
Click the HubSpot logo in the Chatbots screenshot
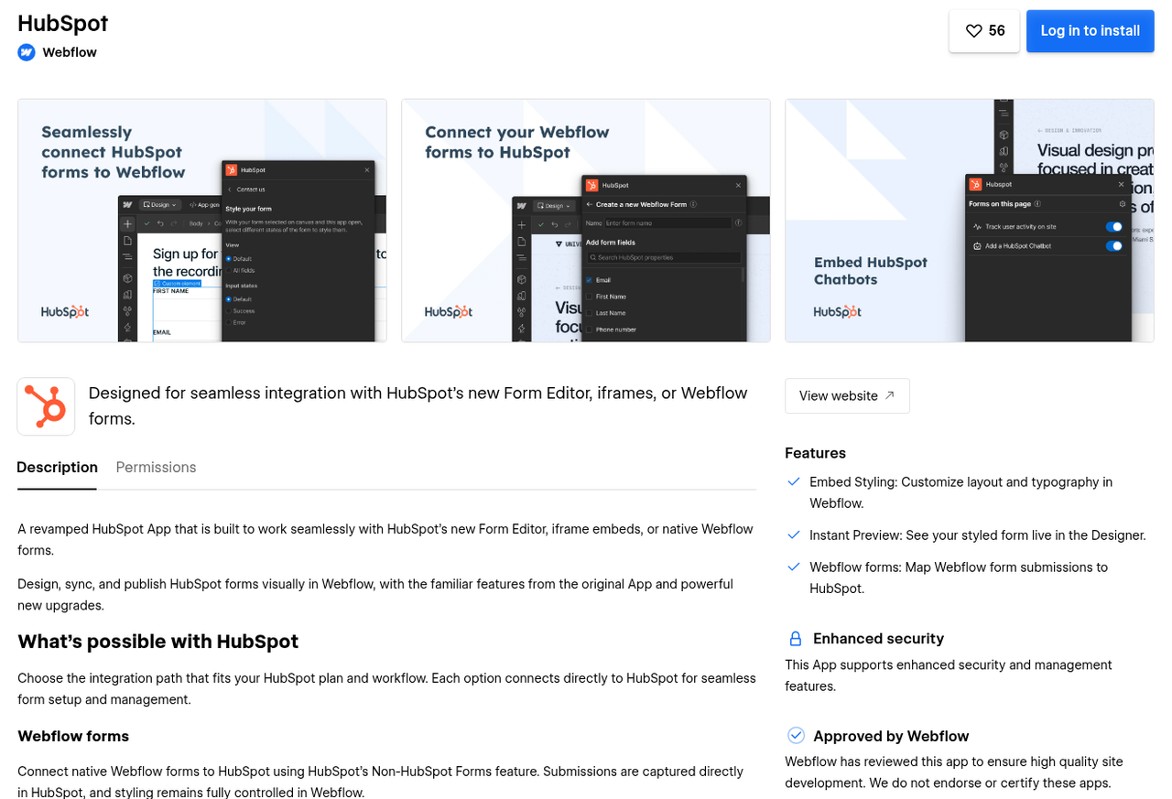[838, 311]
